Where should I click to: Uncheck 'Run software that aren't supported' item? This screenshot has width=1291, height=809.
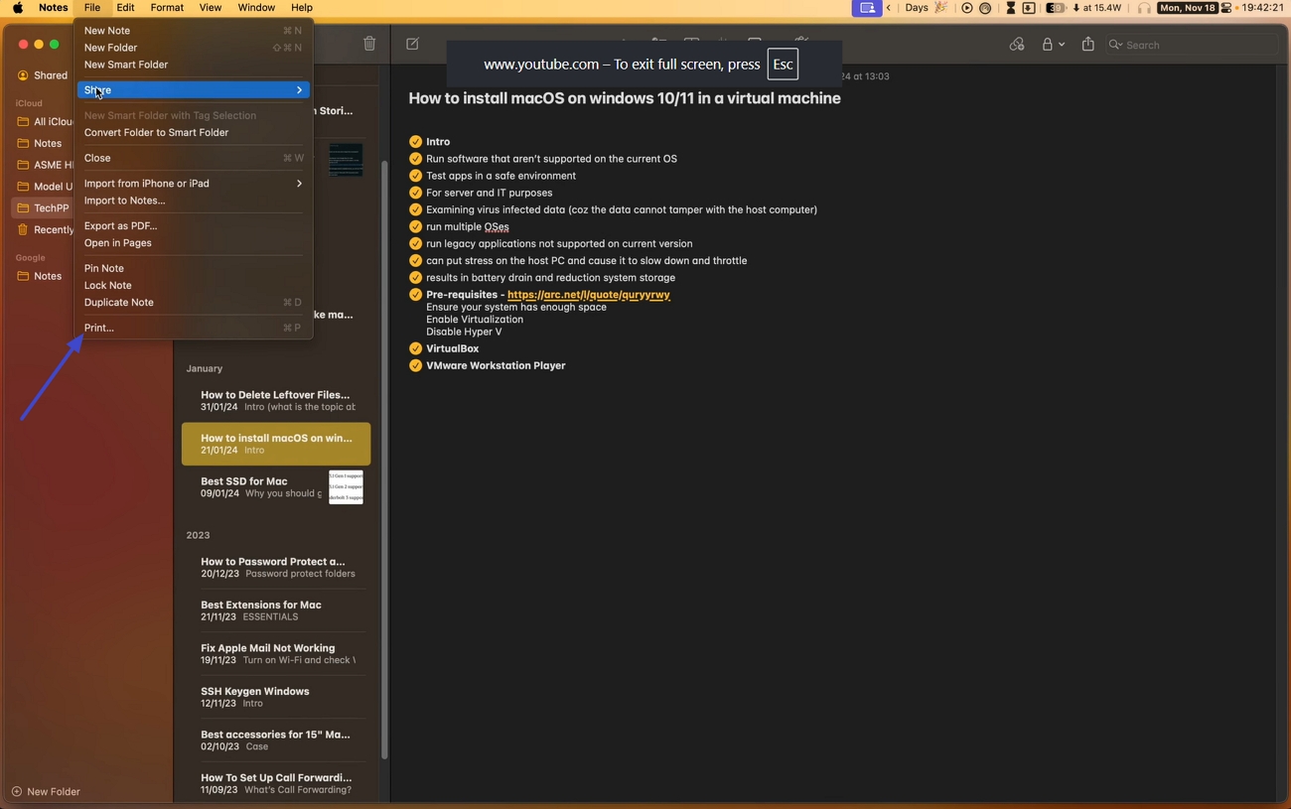415,159
